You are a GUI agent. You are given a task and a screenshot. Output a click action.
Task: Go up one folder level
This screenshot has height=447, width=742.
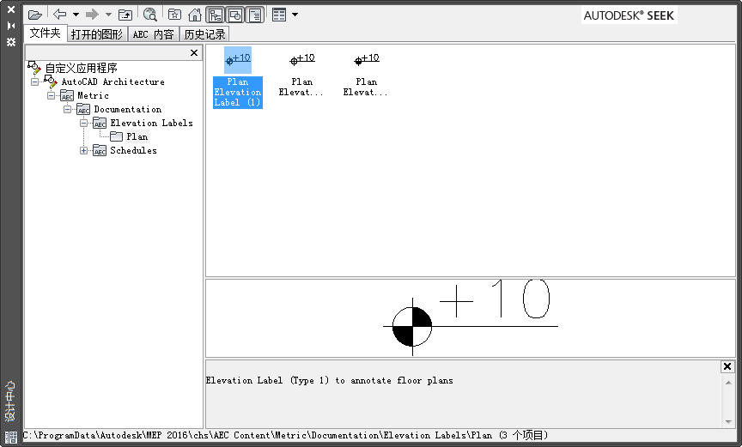[x=125, y=15]
